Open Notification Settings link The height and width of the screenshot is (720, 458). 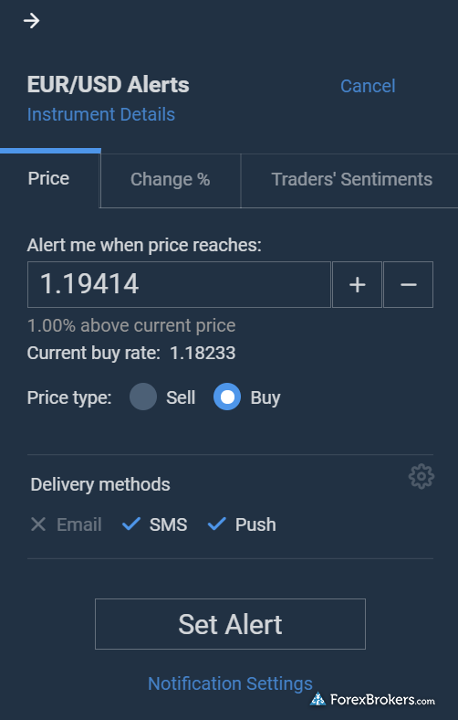click(230, 683)
